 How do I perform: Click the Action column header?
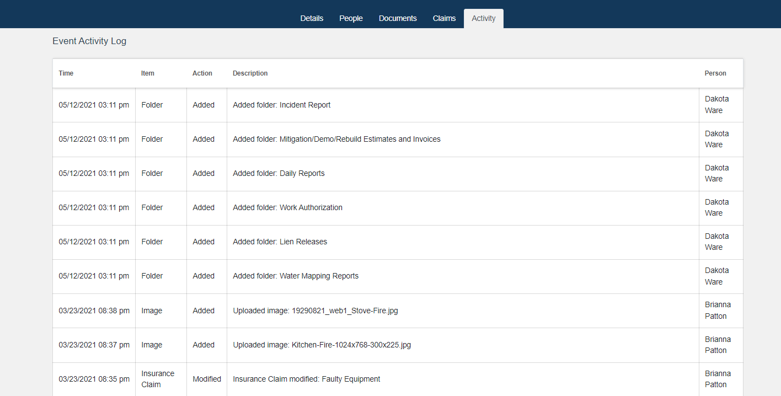point(202,73)
